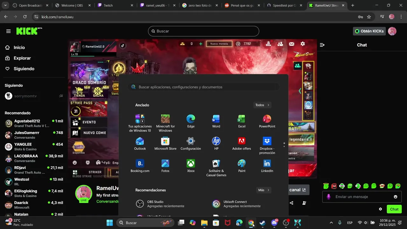Switch to the zero two foto tab

201,5
